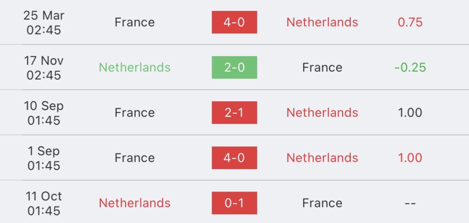This screenshot has width=469, height=223.
Task: Click France in the 11 Oct match
Action: [322, 203]
